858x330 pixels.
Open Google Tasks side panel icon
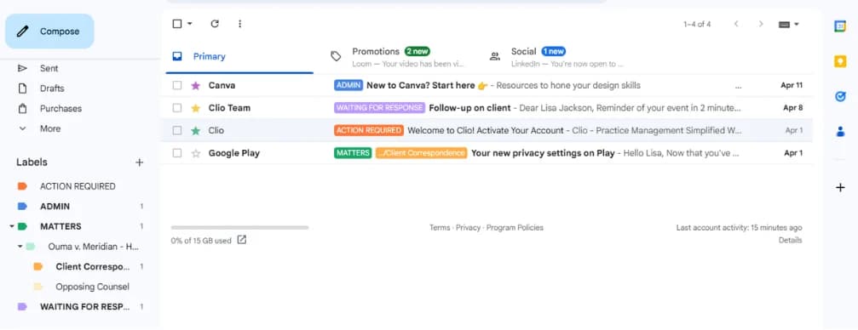(840, 97)
